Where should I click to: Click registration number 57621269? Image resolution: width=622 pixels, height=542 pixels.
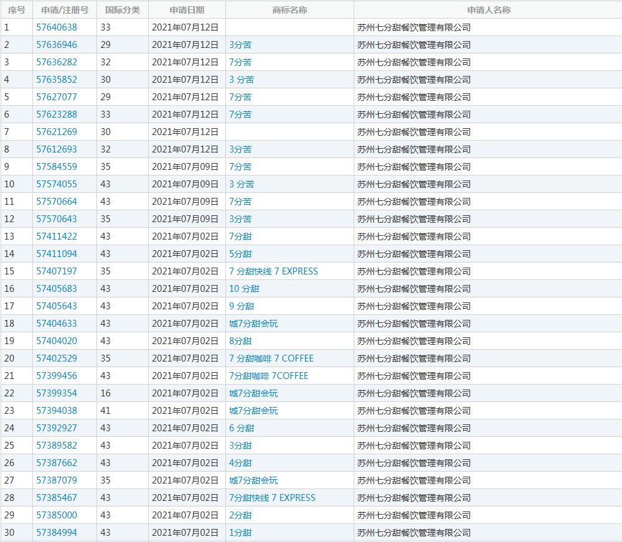coord(57,132)
